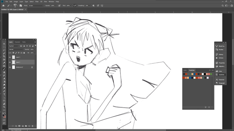This screenshot has height=131, width=234.
Task: Select the Pen tool
Action: click(4, 91)
